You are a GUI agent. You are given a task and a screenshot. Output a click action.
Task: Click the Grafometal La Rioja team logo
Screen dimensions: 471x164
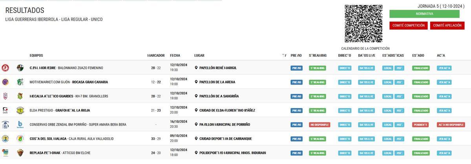coord(20,110)
